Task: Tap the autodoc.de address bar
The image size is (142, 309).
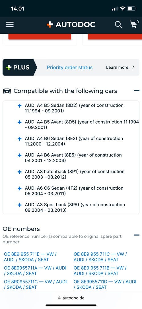Action: 71,298
